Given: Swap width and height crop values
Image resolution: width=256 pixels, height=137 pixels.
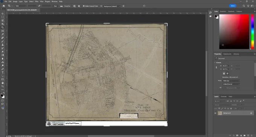Looking at the screenshot, I should [39, 6].
